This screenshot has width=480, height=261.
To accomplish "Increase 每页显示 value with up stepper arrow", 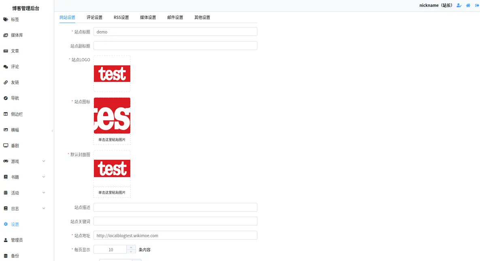I will 131,247.
